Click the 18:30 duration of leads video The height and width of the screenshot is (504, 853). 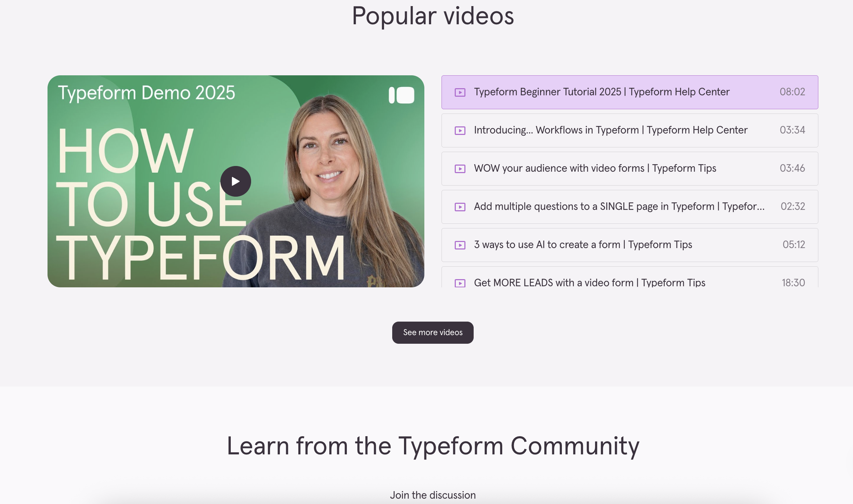click(793, 283)
